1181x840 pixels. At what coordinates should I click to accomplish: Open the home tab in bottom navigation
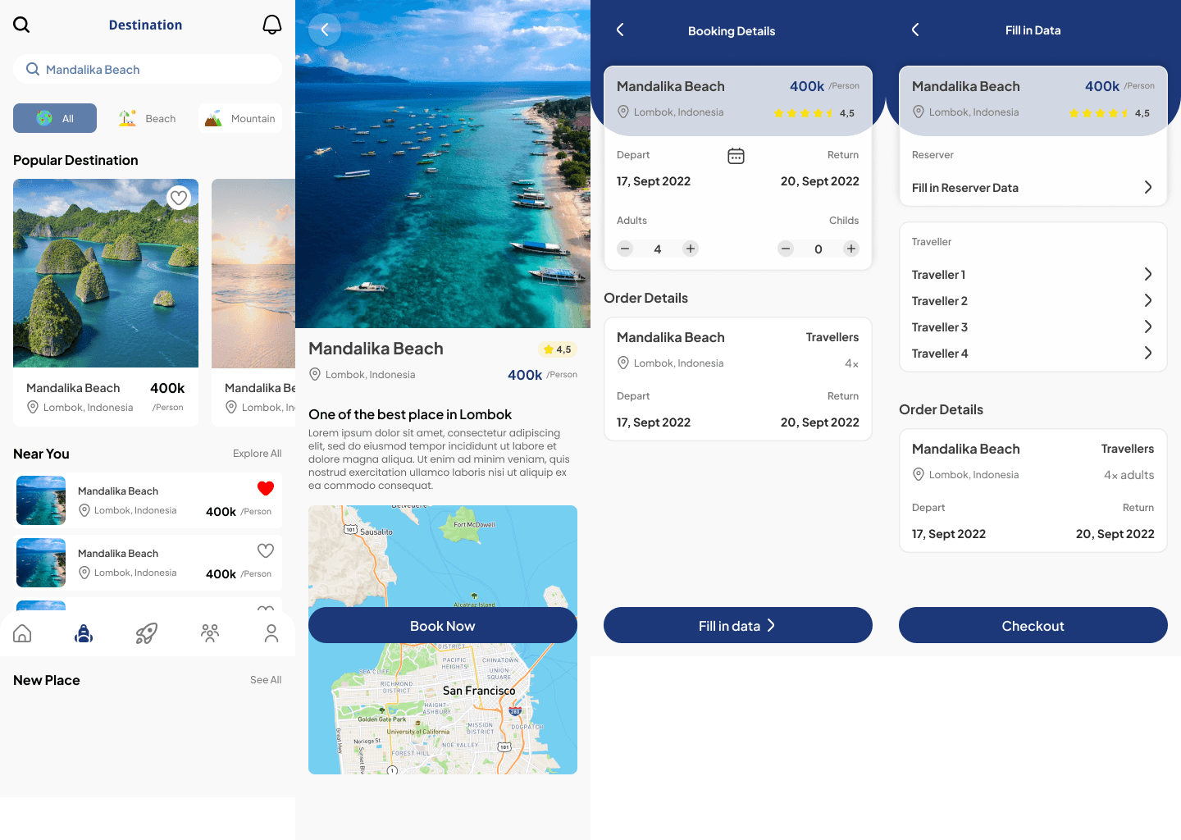coord(23,633)
